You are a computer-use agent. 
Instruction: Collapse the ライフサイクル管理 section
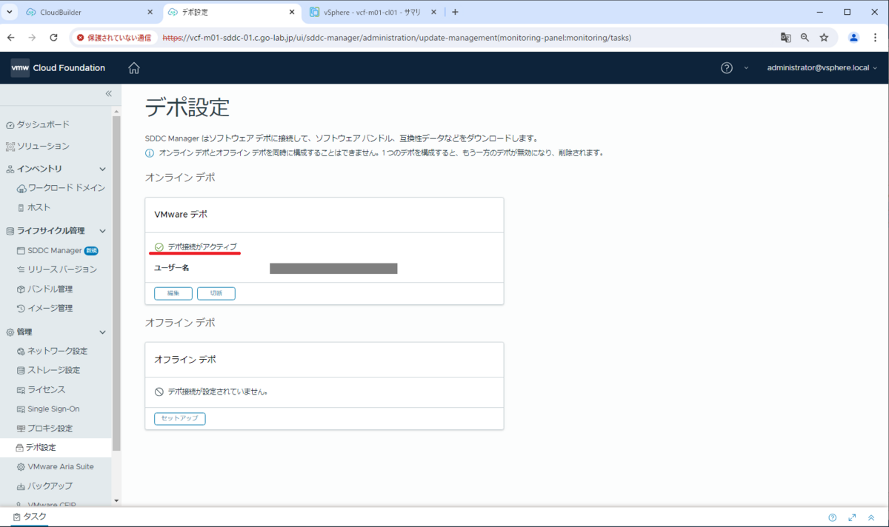102,231
